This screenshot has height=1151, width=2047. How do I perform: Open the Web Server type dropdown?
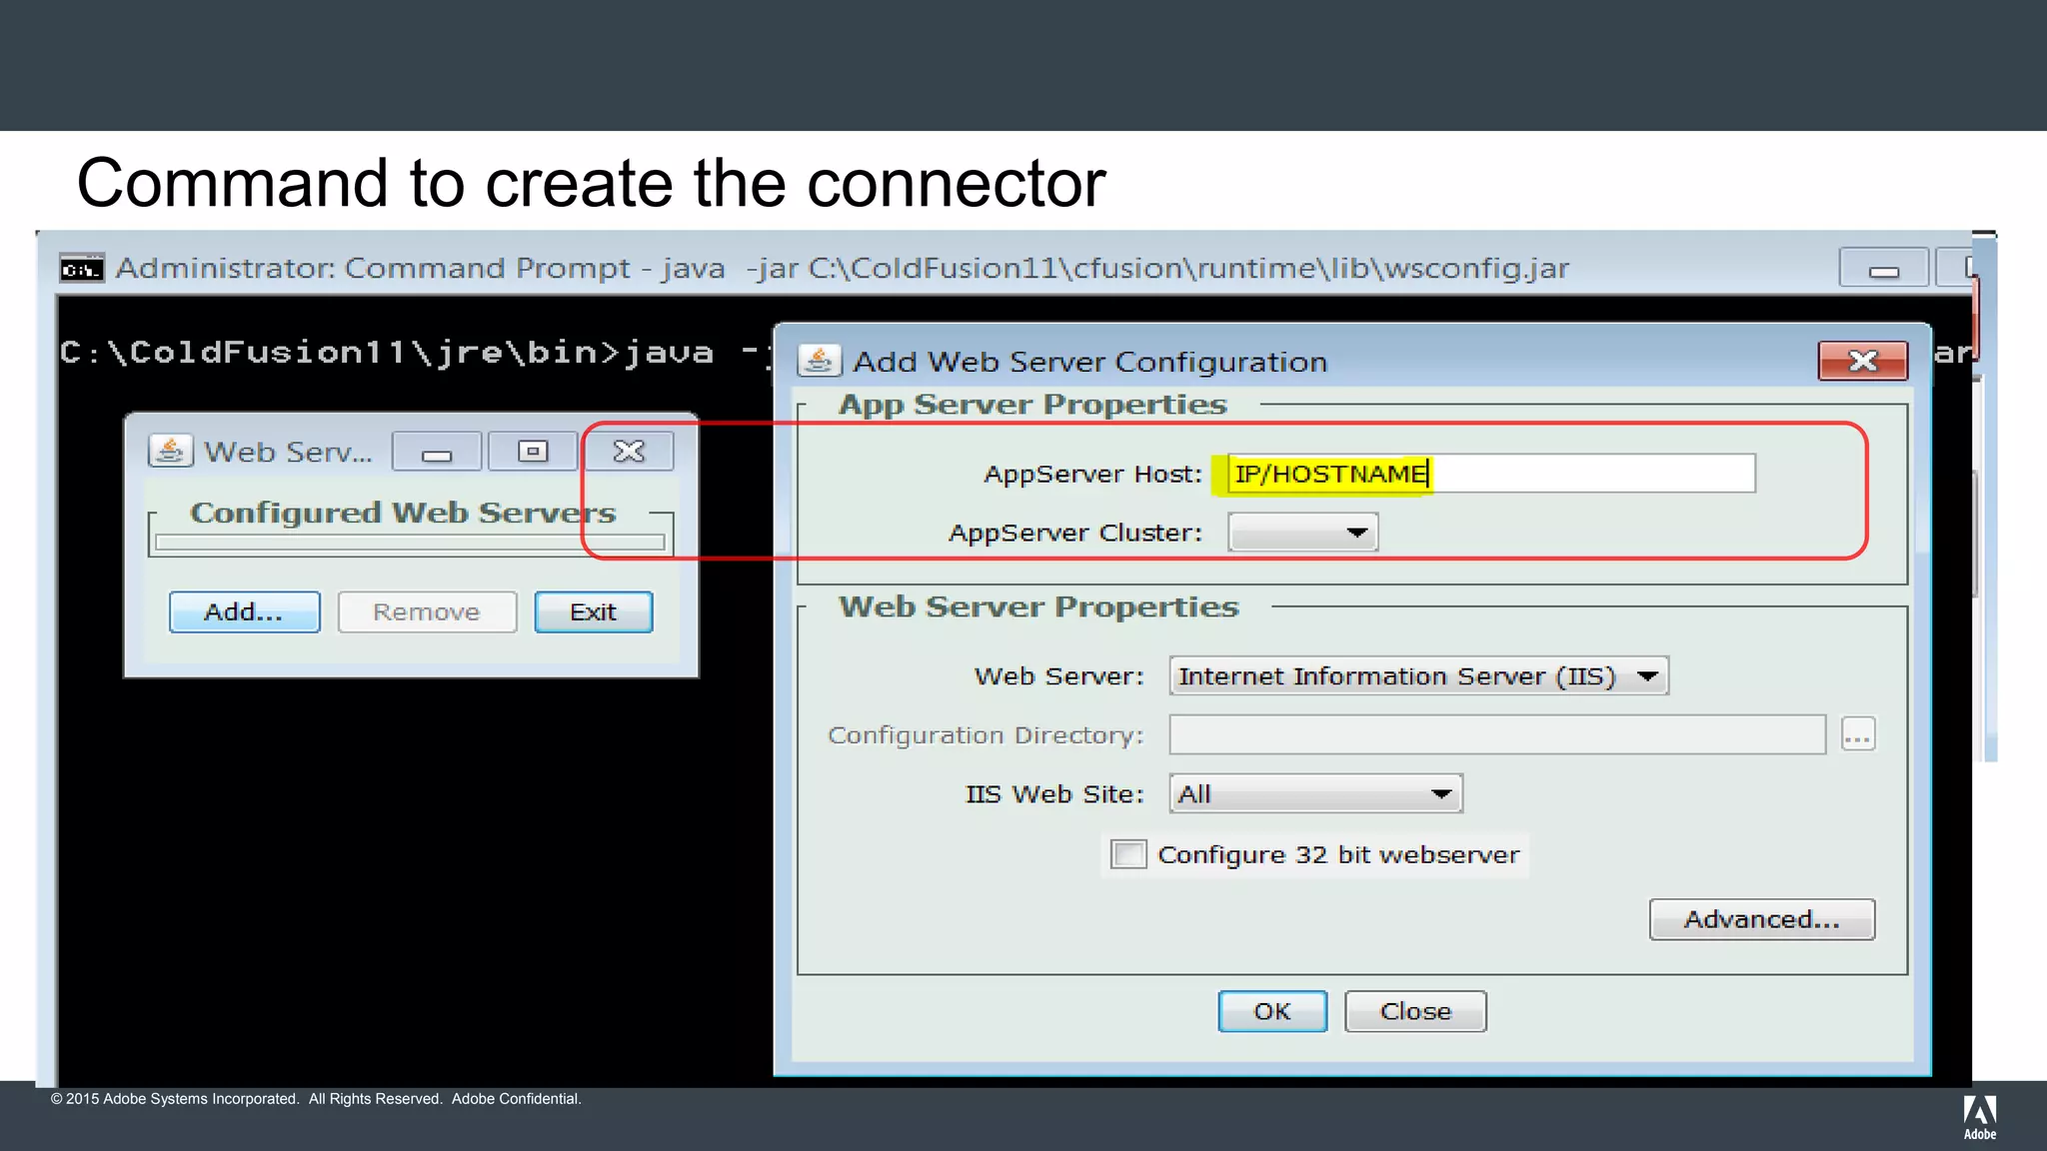click(x=1418, y=676)
